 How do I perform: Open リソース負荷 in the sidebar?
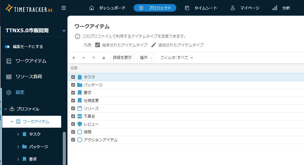pos(29,77)
